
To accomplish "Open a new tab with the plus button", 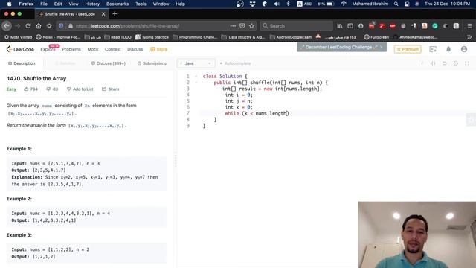I will 115,14.
